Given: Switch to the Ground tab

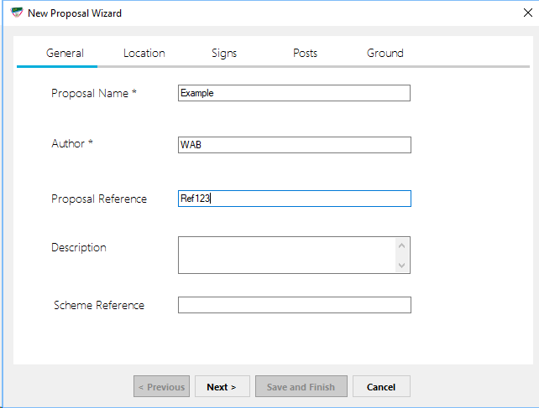Looking at the screenshot, I should click(385, 53).
